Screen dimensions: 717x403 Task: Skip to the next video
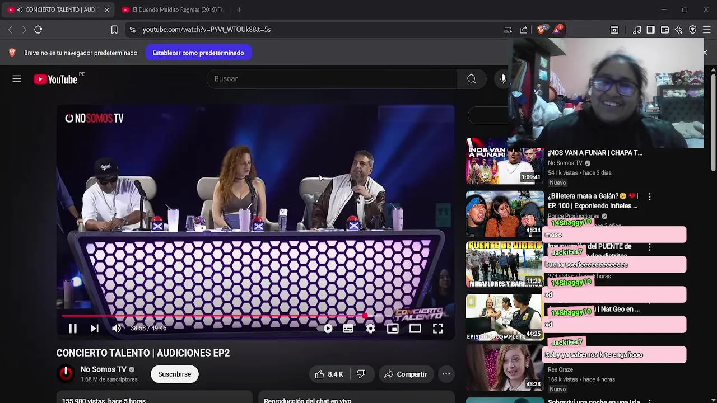click(x=95, y=329)
